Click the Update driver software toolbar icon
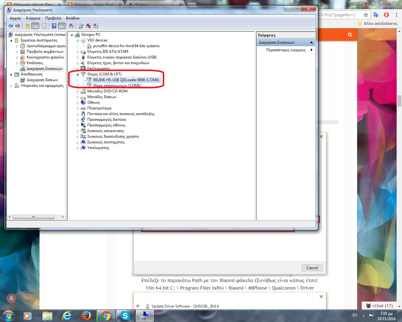The image size is (402, 322). coord(81,26)
